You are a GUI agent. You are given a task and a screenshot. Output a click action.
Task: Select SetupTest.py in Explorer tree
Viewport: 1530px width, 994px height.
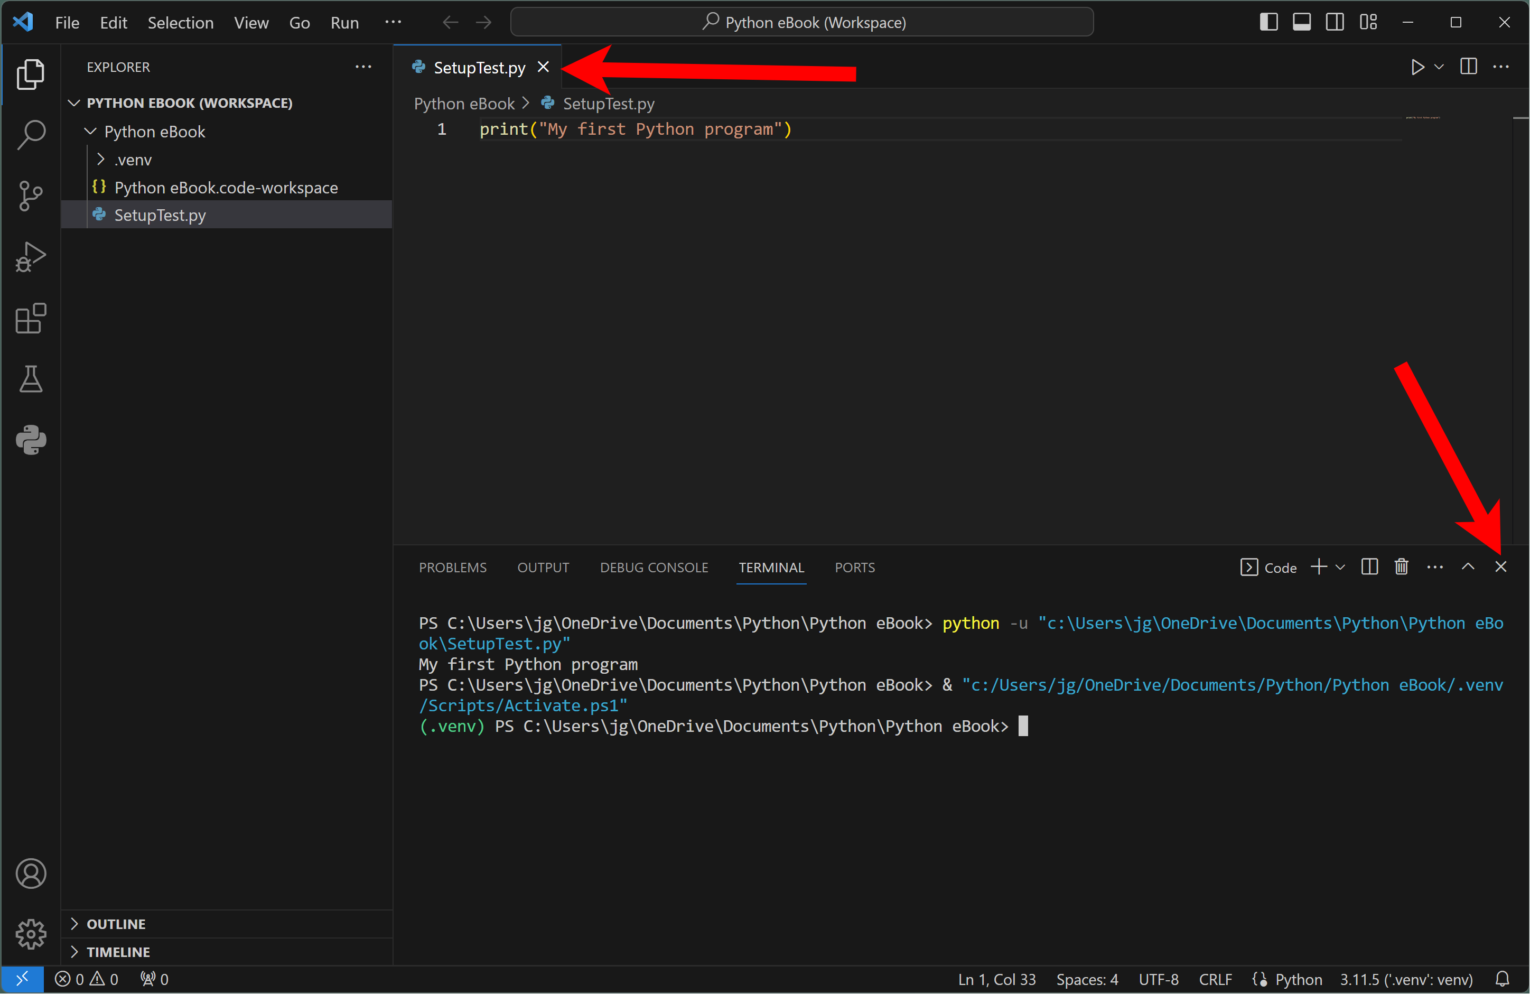pyautogui.click(x=226, y=215)
